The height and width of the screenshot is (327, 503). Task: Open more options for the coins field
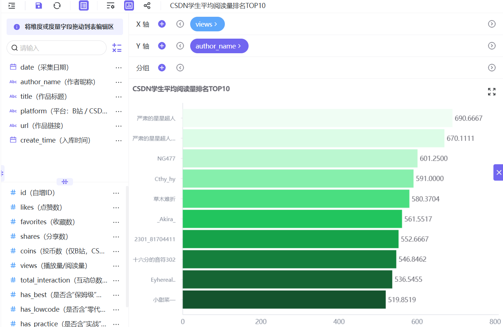point(116,251)
